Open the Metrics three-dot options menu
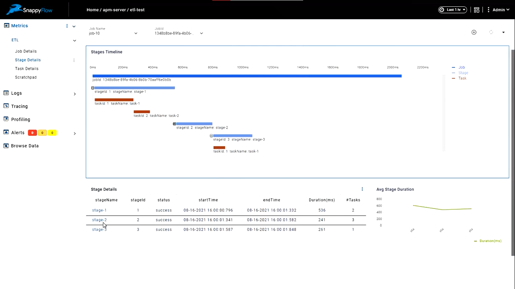This screenshot has width=515, height=289. [67, 26]
